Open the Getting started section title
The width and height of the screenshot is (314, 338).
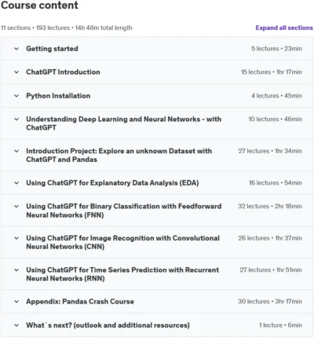click(52, 49)
